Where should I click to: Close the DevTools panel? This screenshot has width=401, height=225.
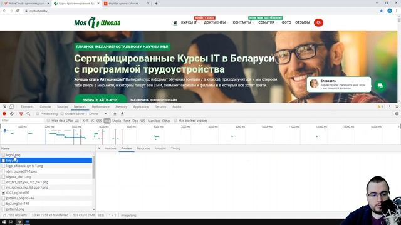397,107
